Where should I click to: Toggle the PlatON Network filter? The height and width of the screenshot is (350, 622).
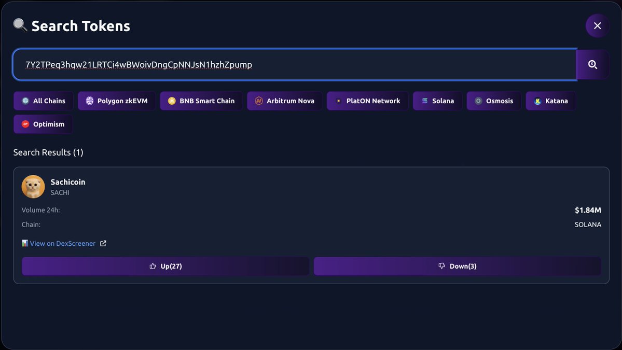(367, 101)
